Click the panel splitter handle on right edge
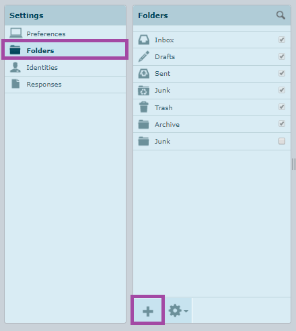Viewport: 296px width, 331px height. [293, 164]
